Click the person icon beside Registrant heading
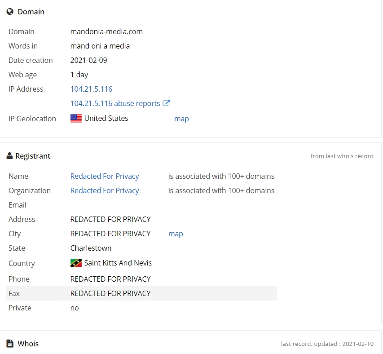Viewport: 383px width, 354px height. 9,156
